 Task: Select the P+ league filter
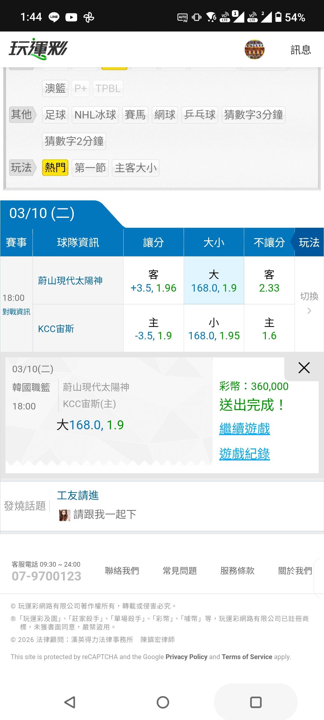tap(81, 88)
